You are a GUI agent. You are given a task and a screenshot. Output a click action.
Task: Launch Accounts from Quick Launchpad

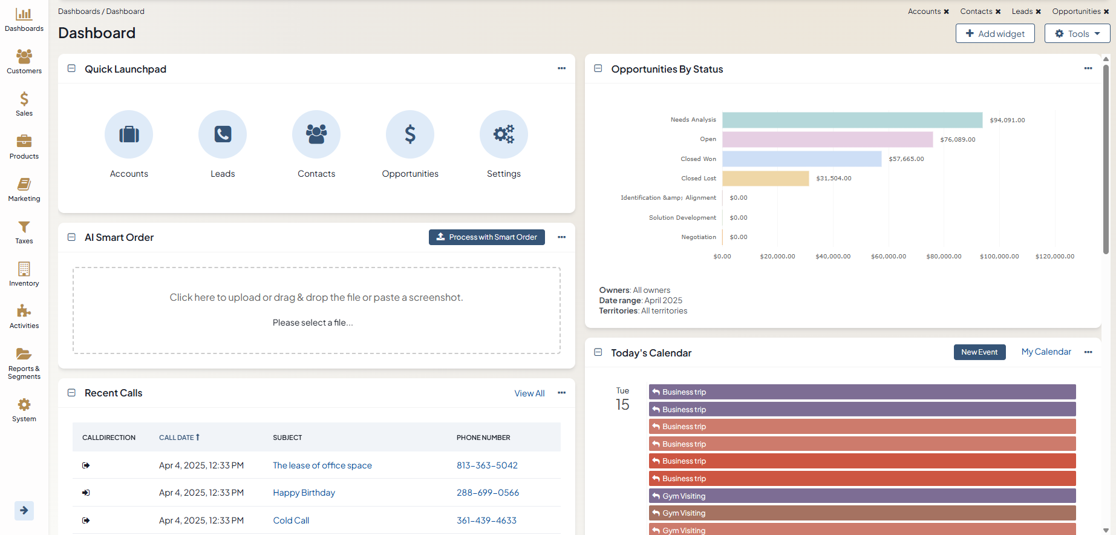click(129, 134)
